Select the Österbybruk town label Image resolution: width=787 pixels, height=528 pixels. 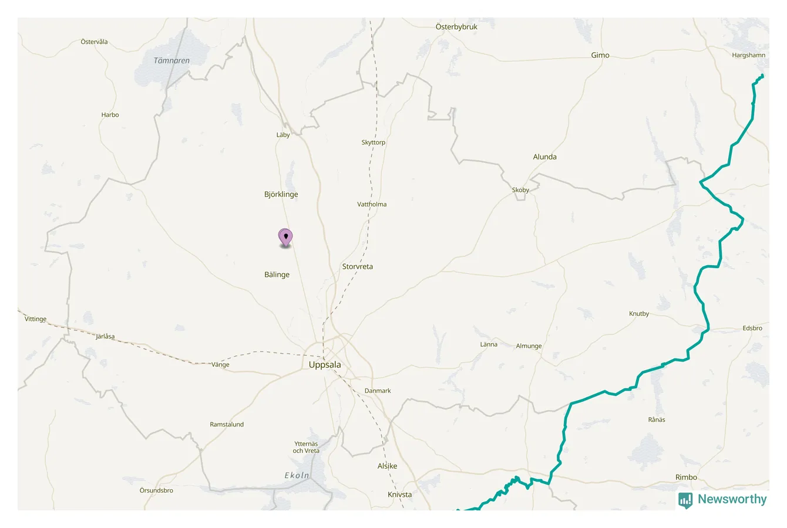coord(456,27)
